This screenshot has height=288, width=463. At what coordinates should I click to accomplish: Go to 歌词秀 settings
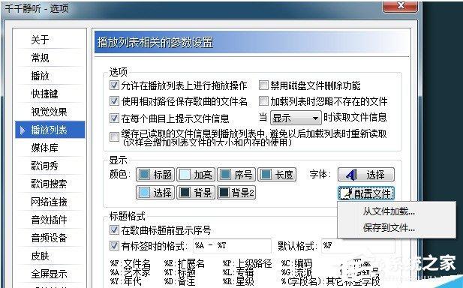point(44,166)
